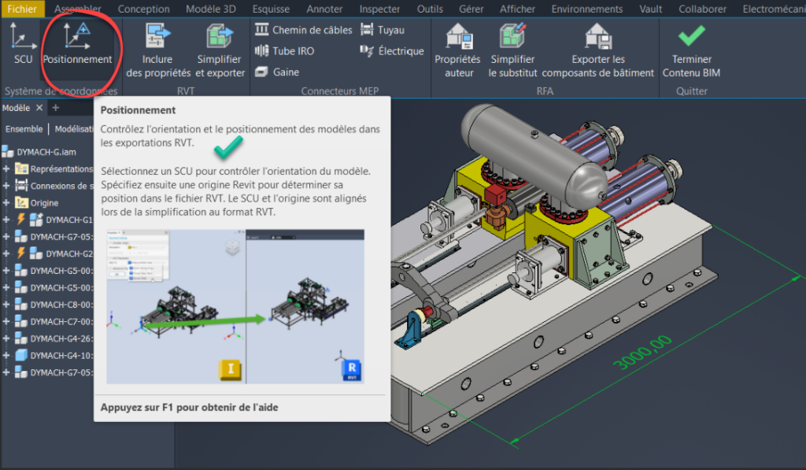806x470 pixels.
Task: Switch browser view to Ensemble
Action: click(24, 129)
